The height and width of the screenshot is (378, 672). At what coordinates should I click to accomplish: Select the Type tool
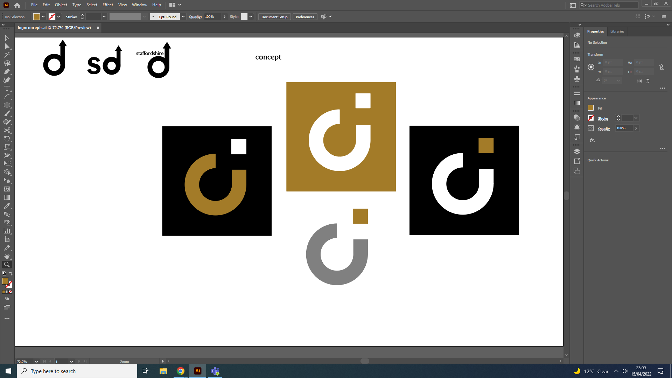7,89
